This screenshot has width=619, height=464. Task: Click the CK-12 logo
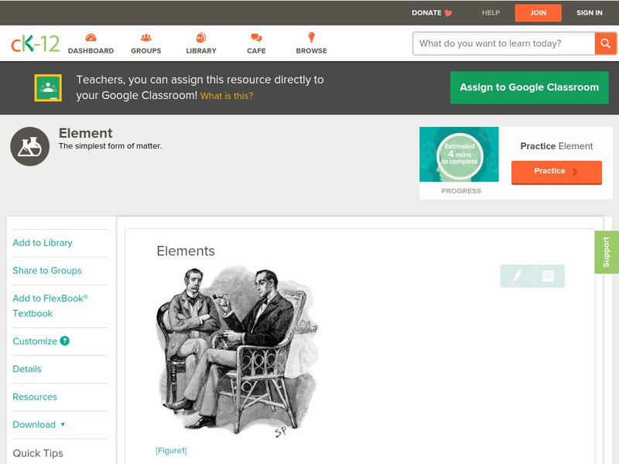pos(35,43)
